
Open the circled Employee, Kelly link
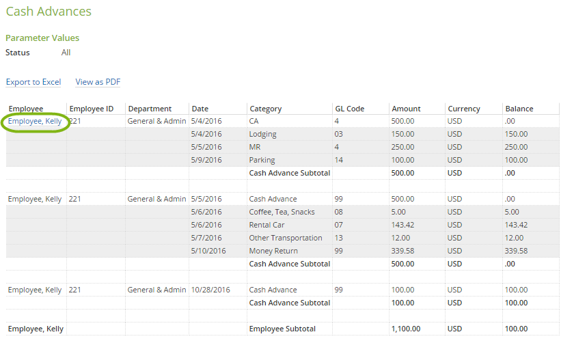pos(35,121)
